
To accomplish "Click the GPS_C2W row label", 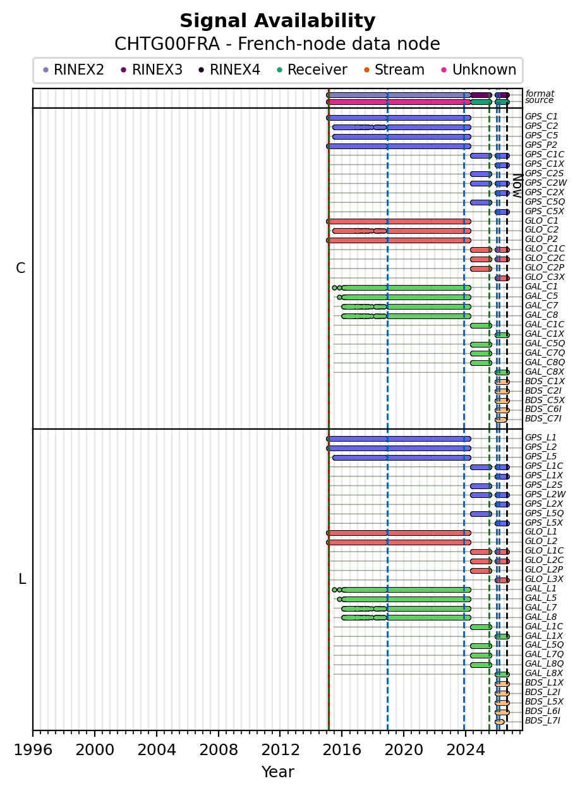I will [545, 183].
